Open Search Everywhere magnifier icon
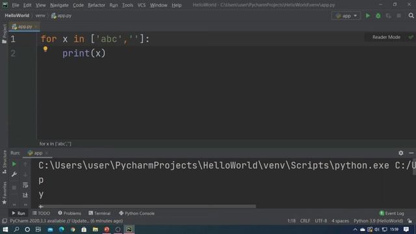The width and height of the screenshot is (416, 234). 411,16
